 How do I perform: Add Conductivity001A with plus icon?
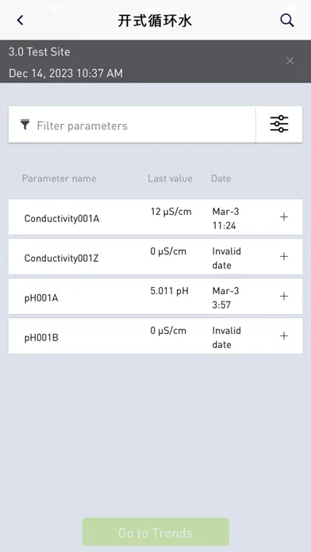(284, 217)
